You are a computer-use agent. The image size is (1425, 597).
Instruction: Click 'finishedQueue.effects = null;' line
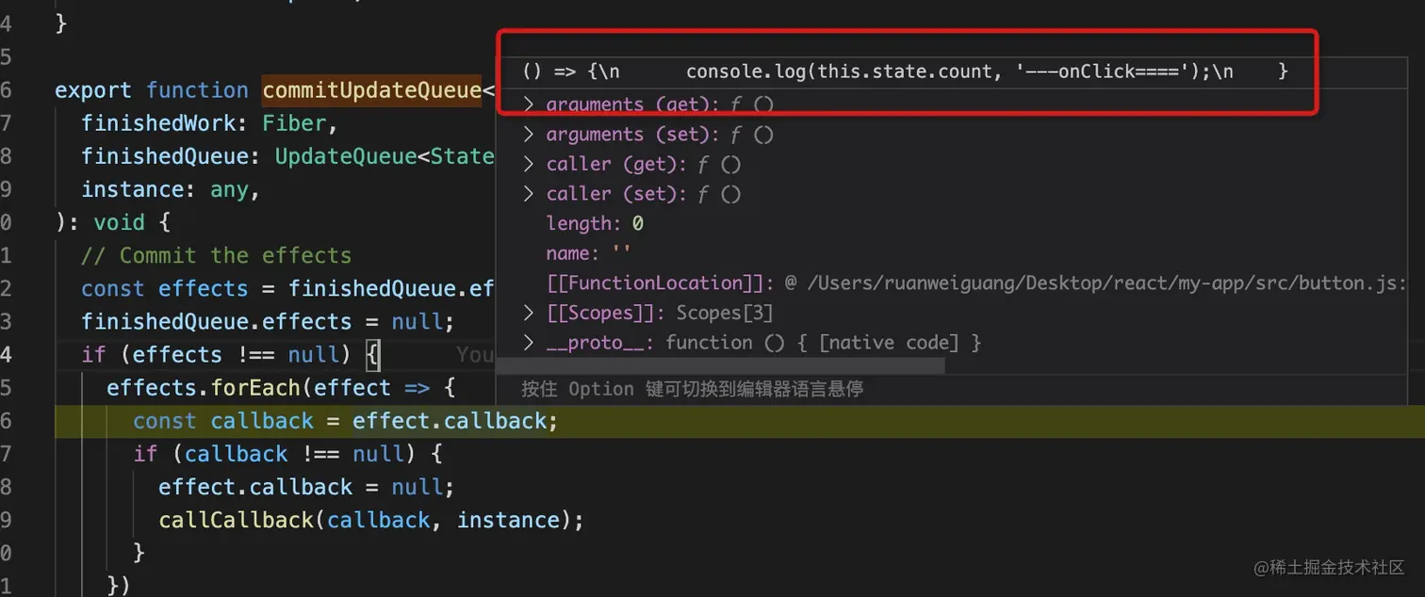[x=268, y=322]
